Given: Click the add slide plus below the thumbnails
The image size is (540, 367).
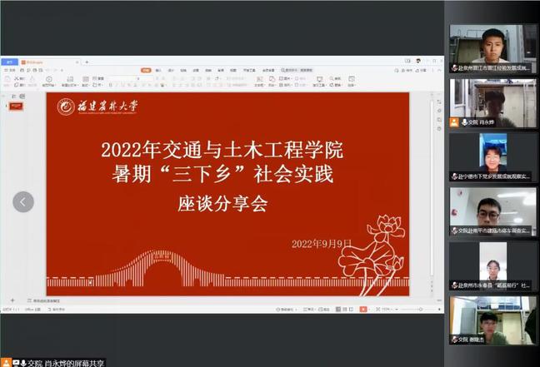Looking at the screenshot, I should [x=12, y=300].
